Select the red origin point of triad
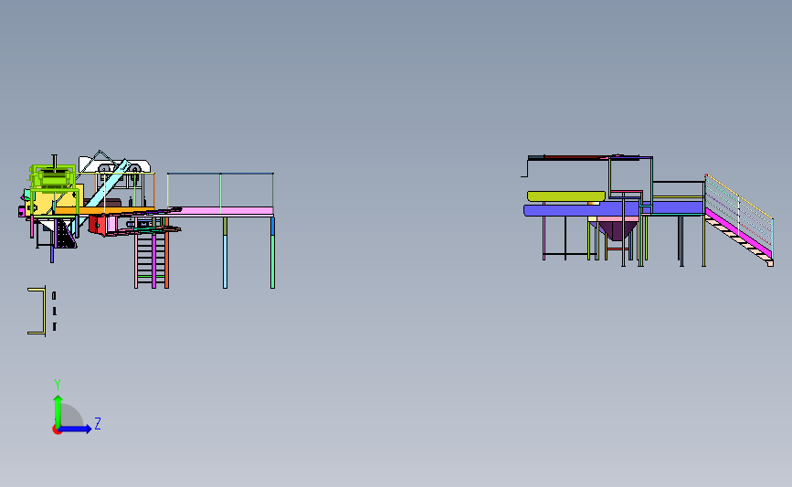 pyautogui.click(x=57, y=430)
